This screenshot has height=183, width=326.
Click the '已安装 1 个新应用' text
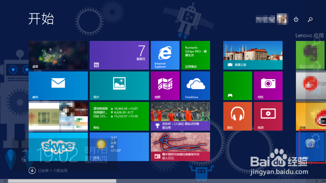[x=52, y=171]
